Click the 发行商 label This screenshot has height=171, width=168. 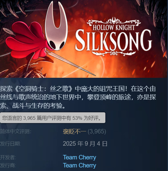[x=8, y=165]
